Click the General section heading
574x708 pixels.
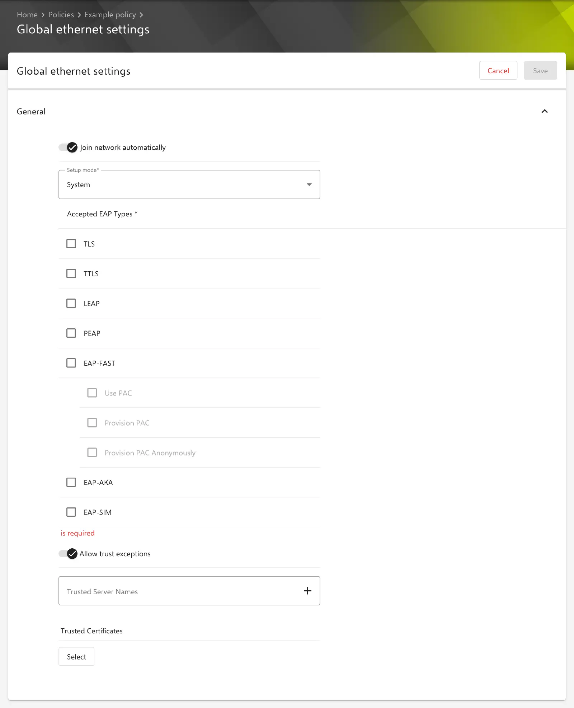point(31,111)
